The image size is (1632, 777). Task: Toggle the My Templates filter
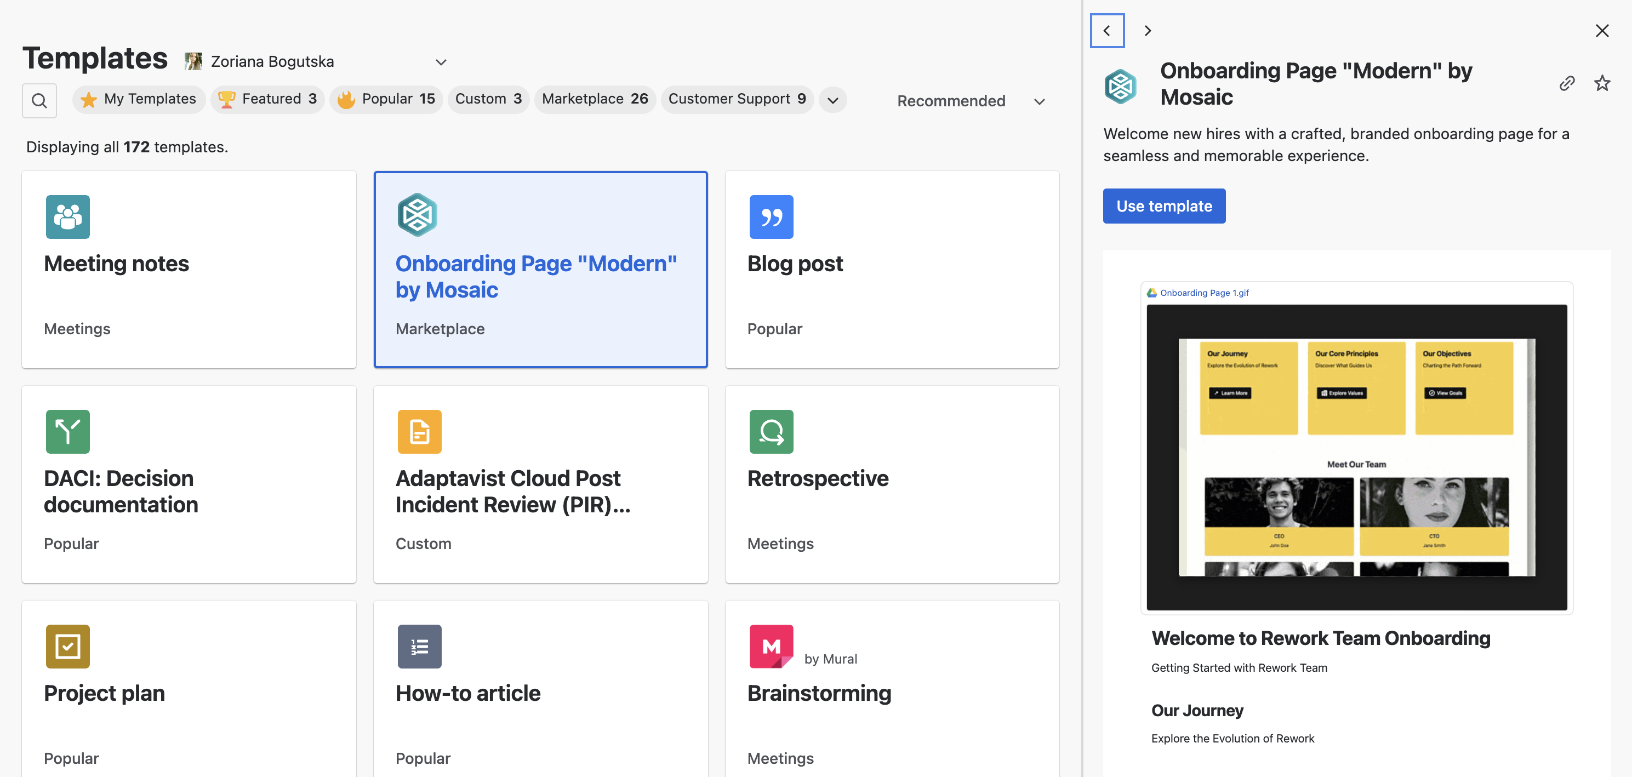[139, 99]
